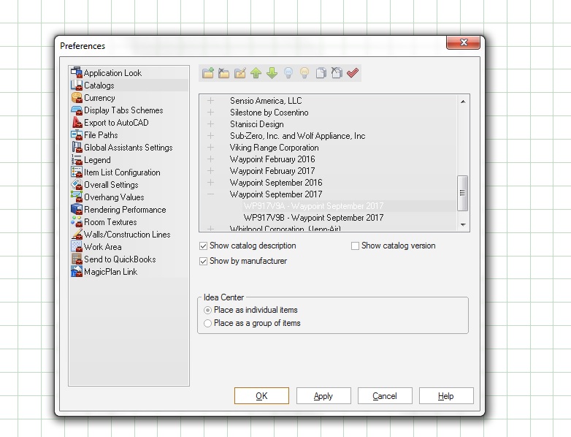Select Rendering Performance in sidebar
Screen dimensions: 571x437
pos(124,210)
